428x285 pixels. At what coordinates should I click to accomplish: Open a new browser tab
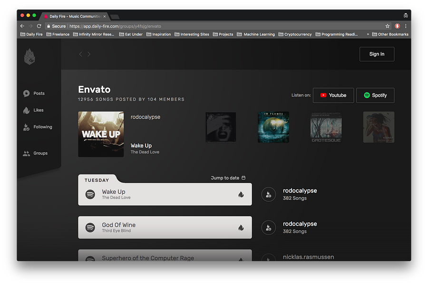[x=115, y=17]
